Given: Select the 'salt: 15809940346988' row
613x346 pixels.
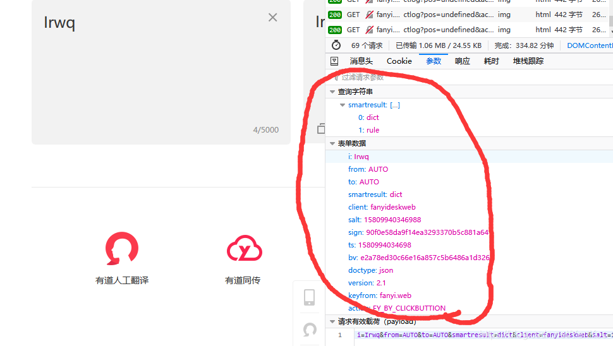Looking at the screenshot, I should pyautogui.click(x=469, y=220).
